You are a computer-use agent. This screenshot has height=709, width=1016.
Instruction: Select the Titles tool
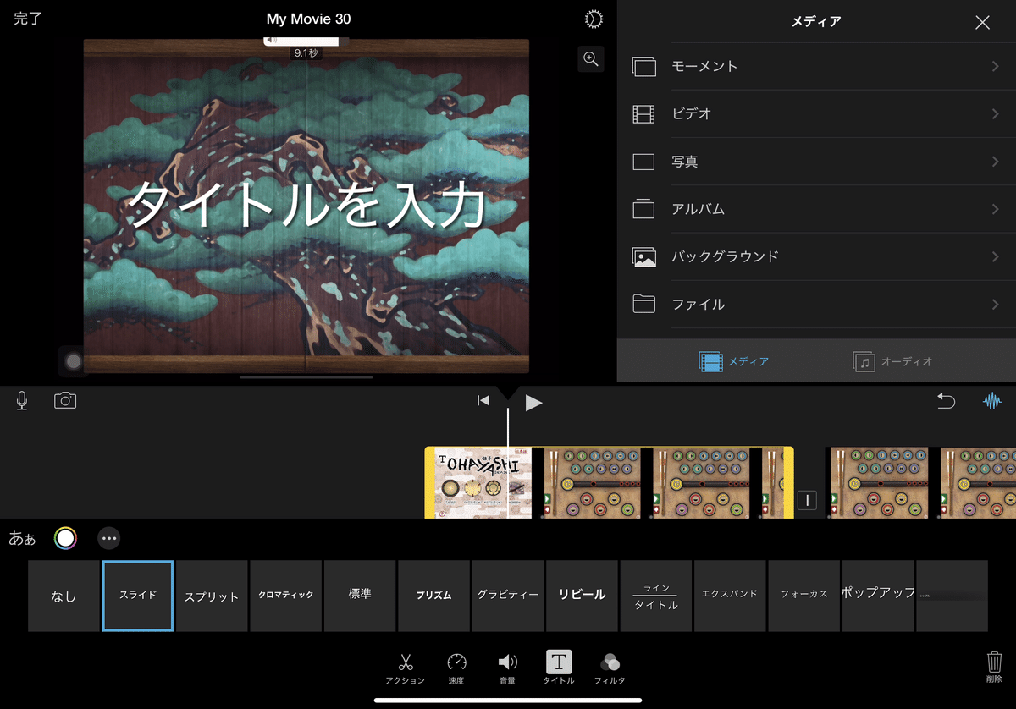click(x=559, y=668)
